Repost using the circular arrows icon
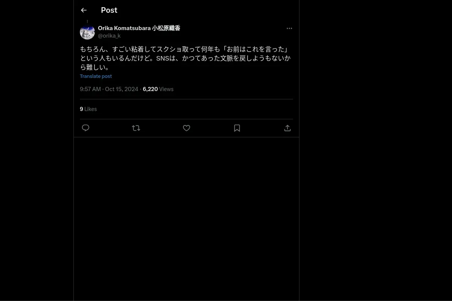452x301 pixels. pyautogui.click(x=136, y=128)
